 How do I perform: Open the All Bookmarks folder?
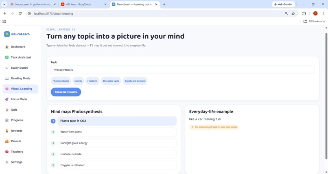(314, 21)
